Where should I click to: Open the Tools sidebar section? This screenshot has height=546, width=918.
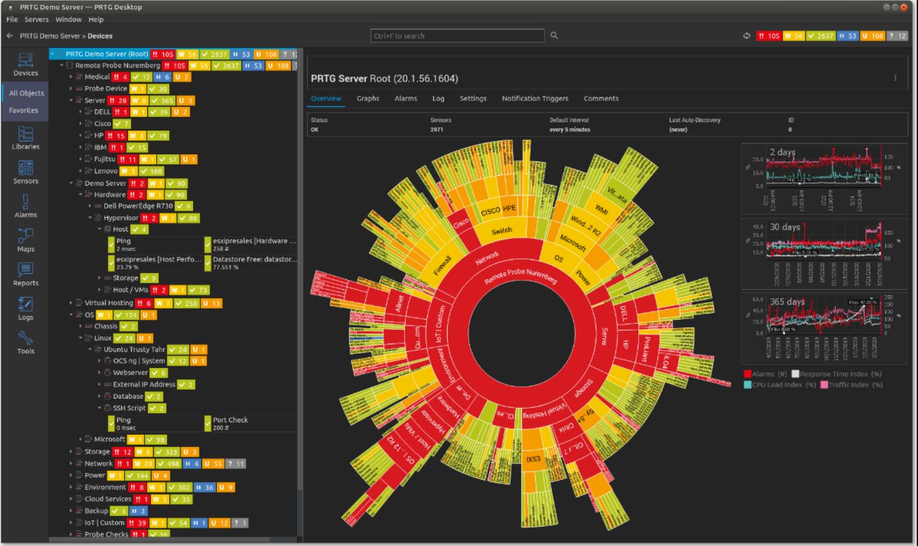[x=26, y=342]
